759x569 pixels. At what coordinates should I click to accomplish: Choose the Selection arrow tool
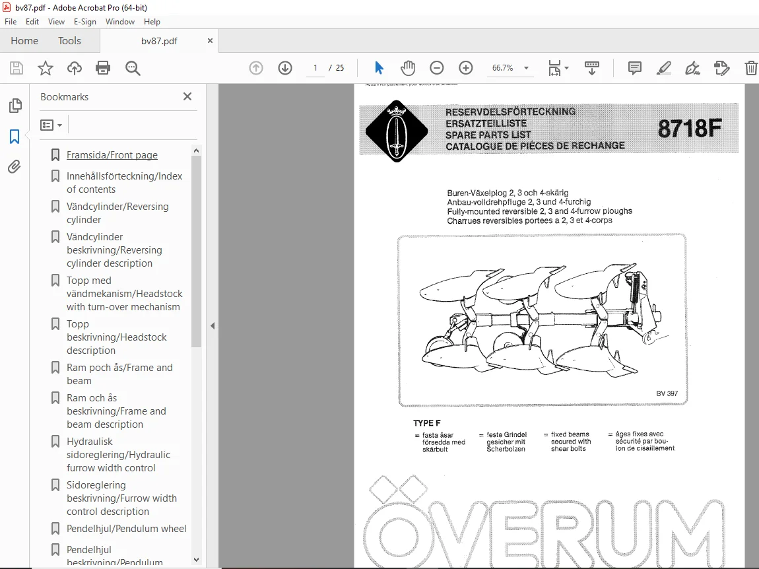click(379, 68)
